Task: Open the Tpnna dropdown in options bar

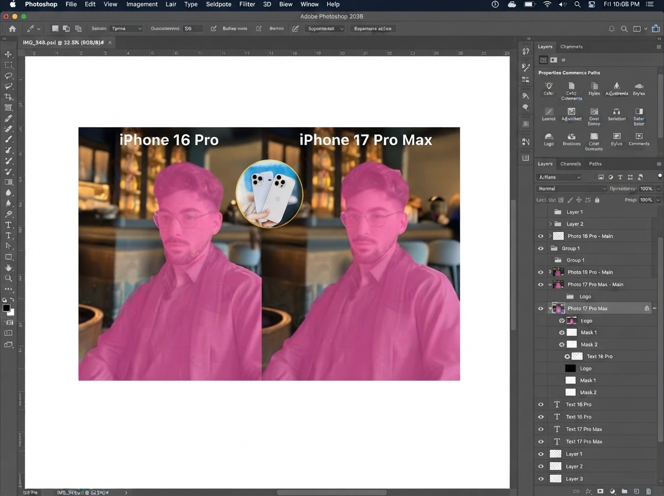Action: tap(127, 28)
